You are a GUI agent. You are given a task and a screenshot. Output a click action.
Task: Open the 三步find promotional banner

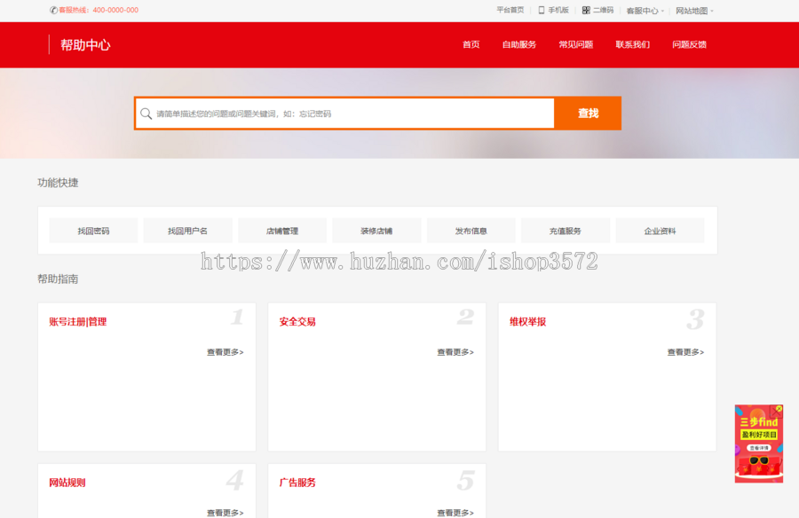pyautogui.click(x=758, y=444)
